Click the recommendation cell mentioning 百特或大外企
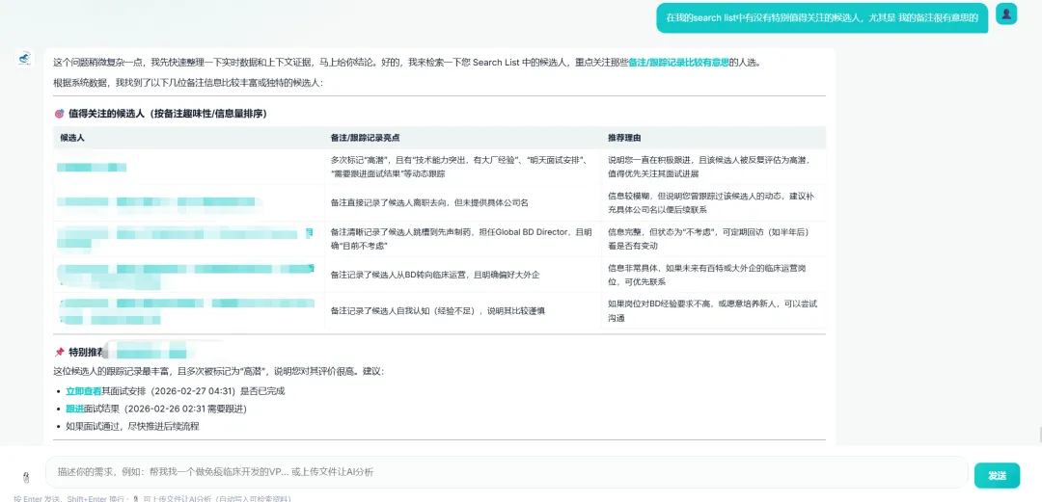1042x502 pixels. 712,275
